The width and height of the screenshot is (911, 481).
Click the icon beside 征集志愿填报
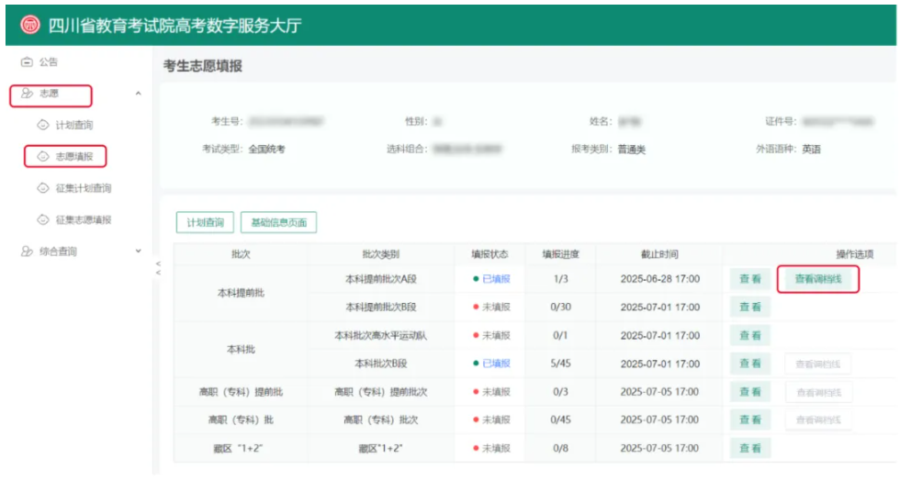(42, 220)
